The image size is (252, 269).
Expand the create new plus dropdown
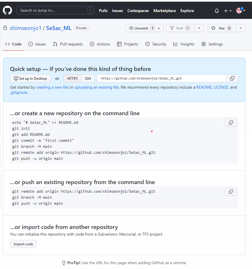[228, 11]
